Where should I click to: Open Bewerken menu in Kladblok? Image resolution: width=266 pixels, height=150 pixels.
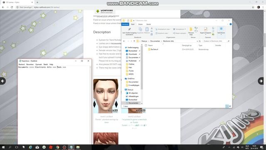tap(30, 65)
